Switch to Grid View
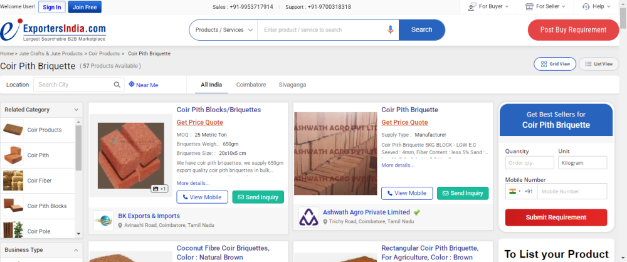Screen dimensions: 627x262 tap(555, 64)
